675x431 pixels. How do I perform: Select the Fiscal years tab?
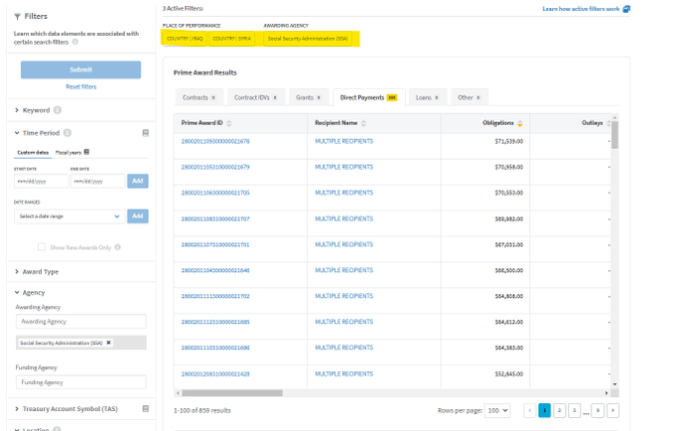pos(71,152)
